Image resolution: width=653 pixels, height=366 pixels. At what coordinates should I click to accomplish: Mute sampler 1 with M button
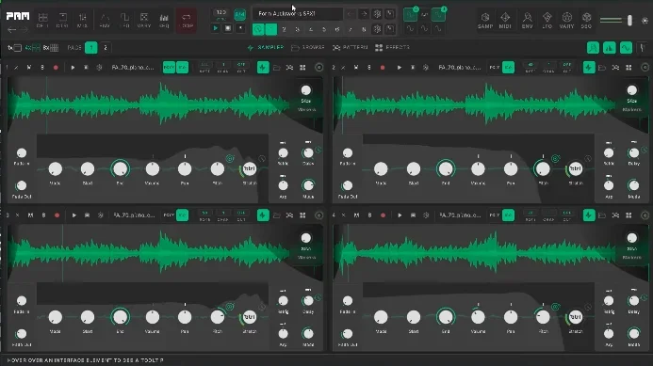point(28,68)
